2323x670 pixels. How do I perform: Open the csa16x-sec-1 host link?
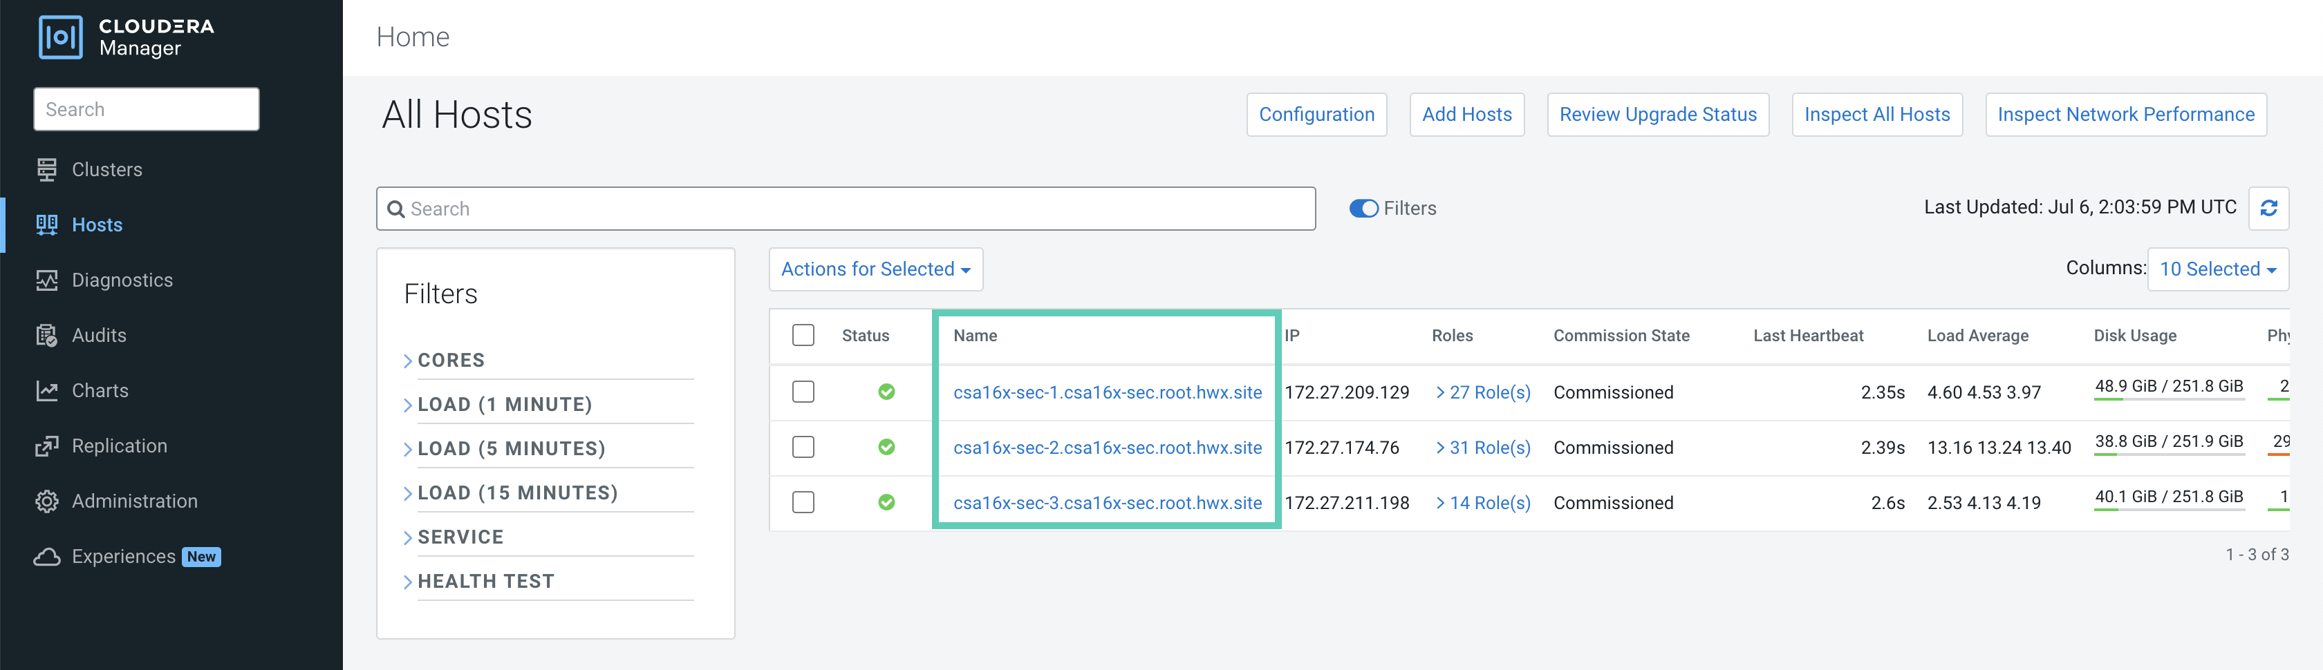1106,392
